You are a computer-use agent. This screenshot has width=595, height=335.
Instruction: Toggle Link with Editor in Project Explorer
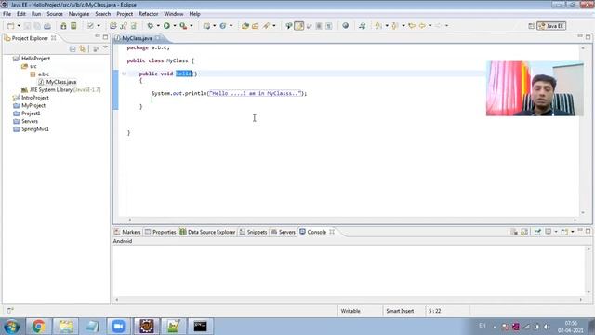[x=83, y=49]
